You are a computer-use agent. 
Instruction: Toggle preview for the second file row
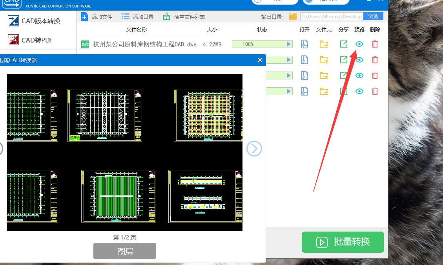pos(359,59)
